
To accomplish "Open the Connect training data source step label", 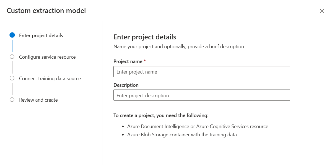I will (50, 78).
